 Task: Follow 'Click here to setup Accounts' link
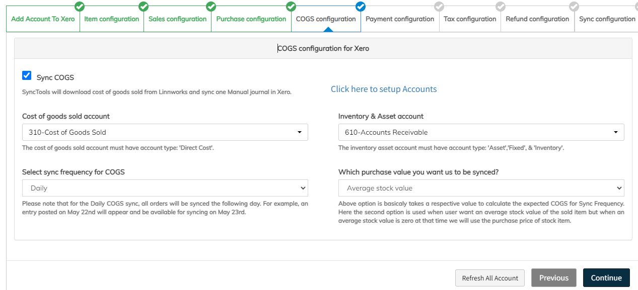(383, 89)
